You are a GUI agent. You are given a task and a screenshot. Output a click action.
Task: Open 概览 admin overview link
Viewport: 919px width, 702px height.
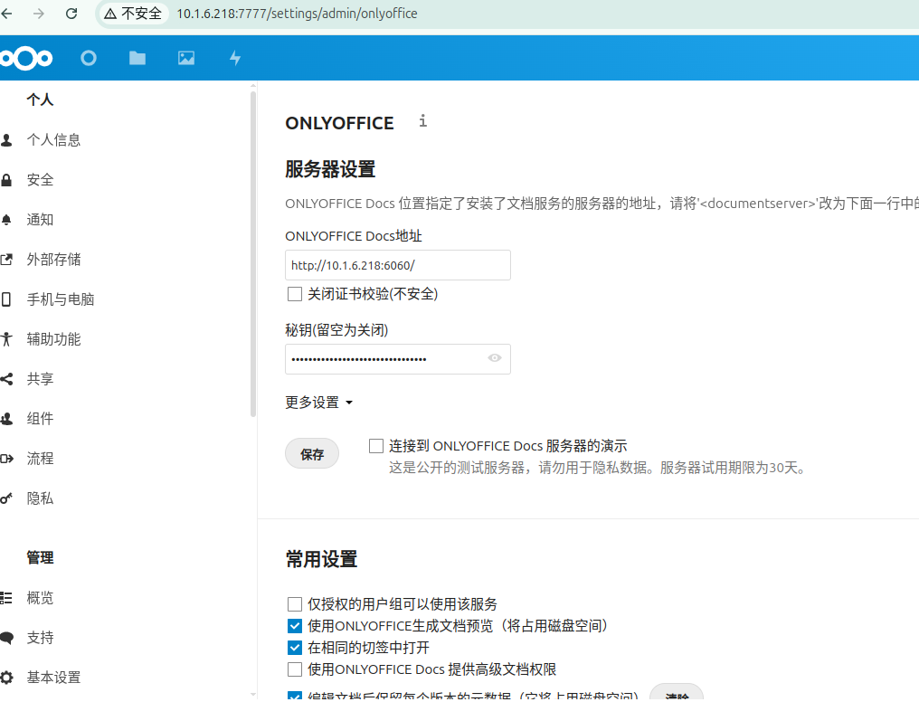click(x=40, y=598)
